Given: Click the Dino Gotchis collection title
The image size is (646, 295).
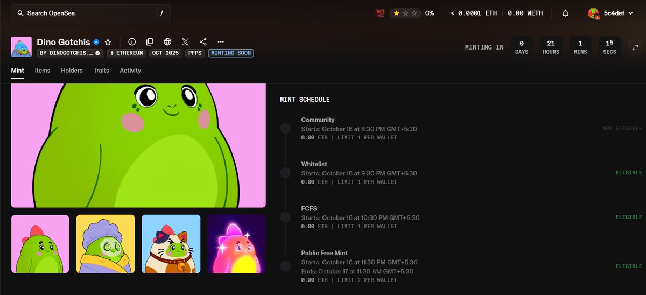Looking at the screenshot, I should [63, 41].
